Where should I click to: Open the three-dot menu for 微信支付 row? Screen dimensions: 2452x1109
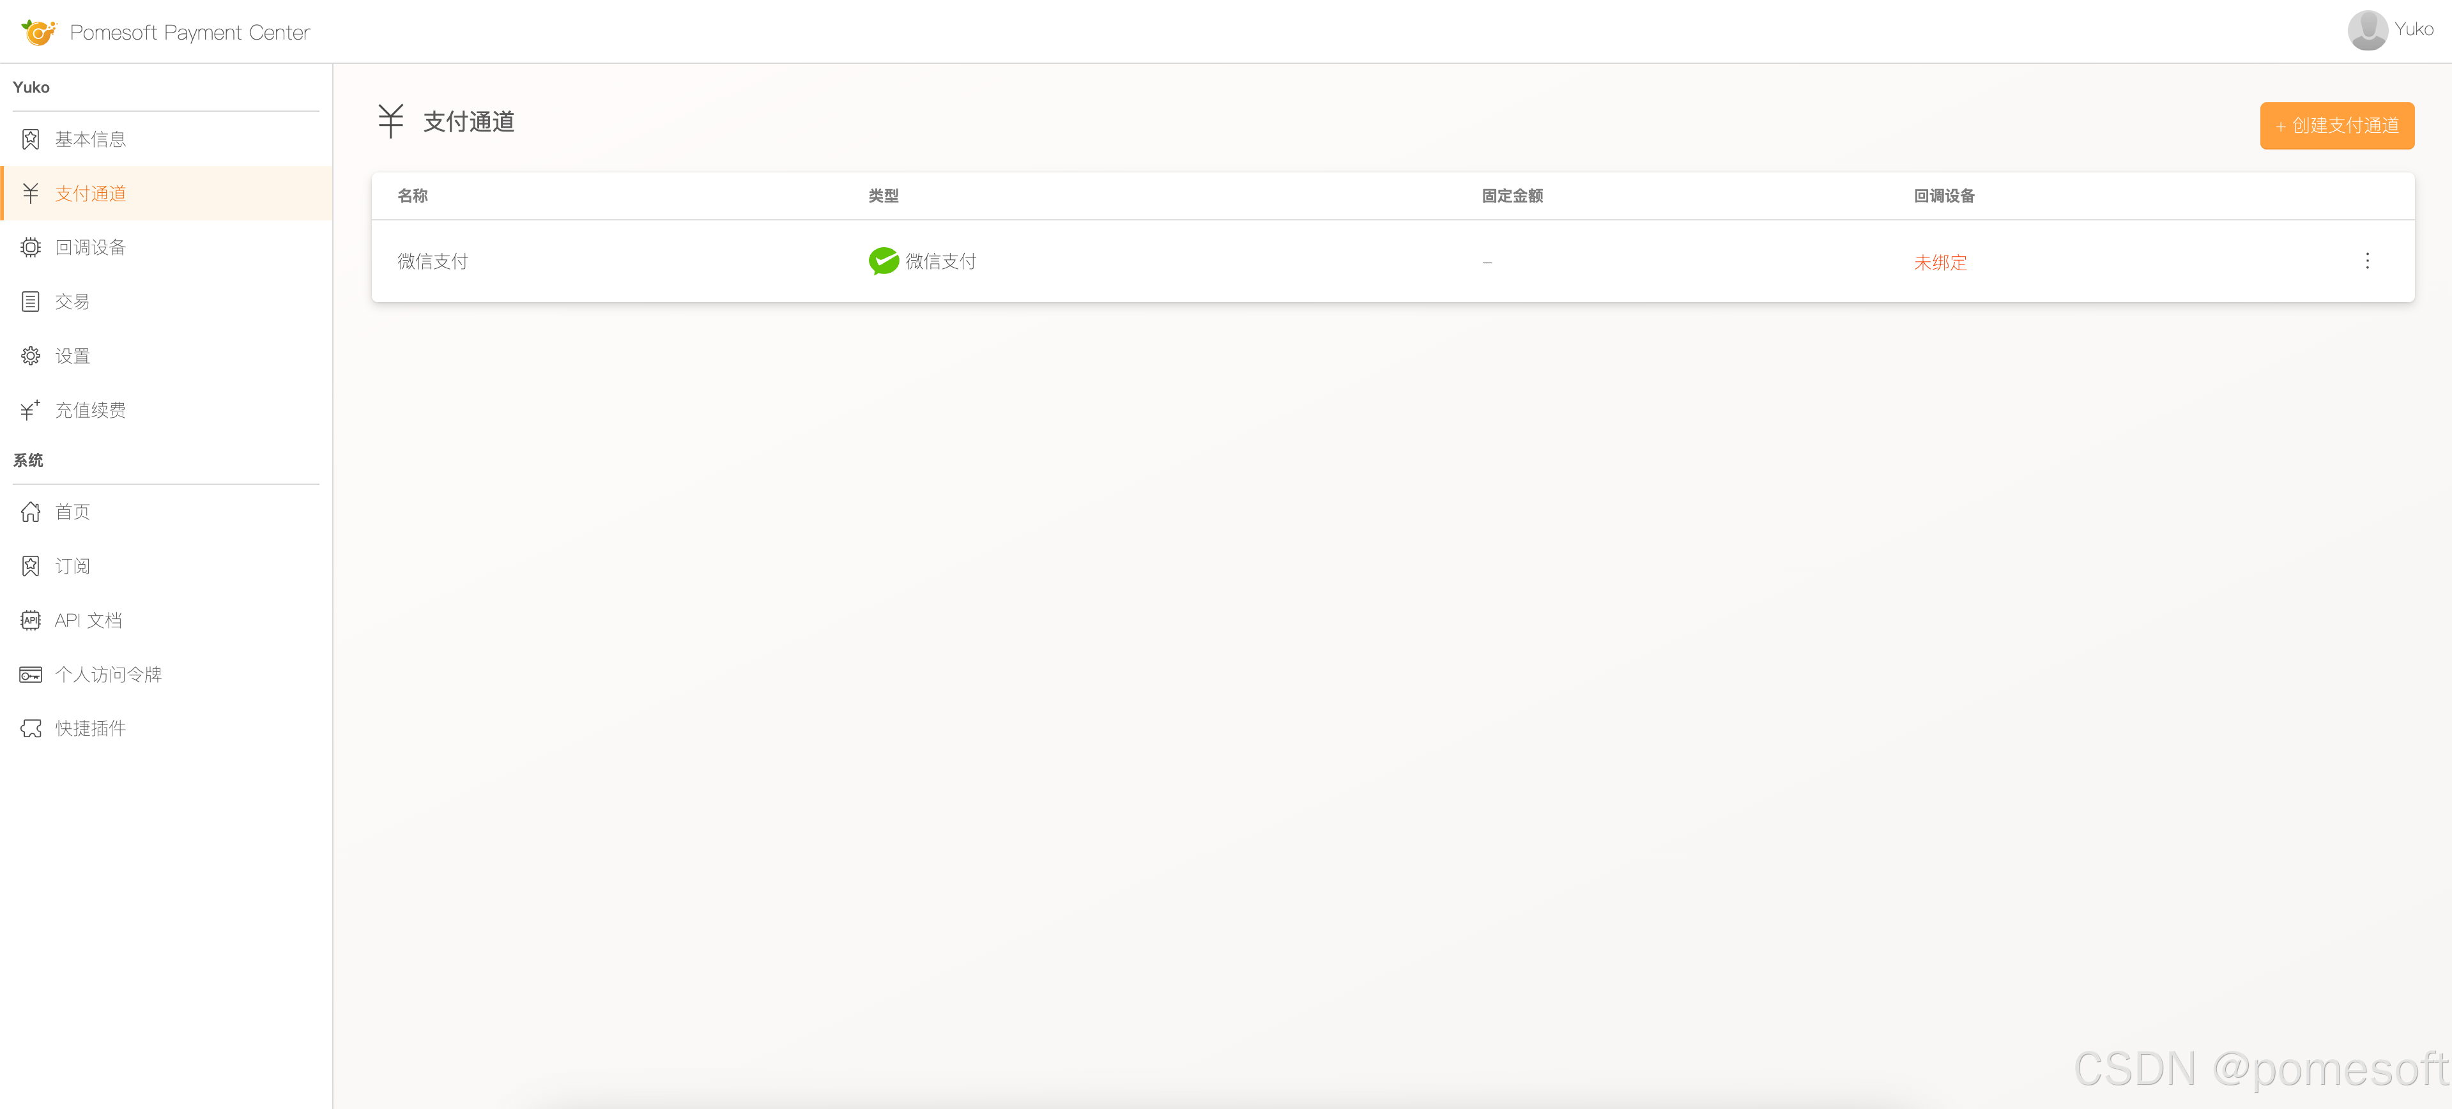pos(2367,261)
